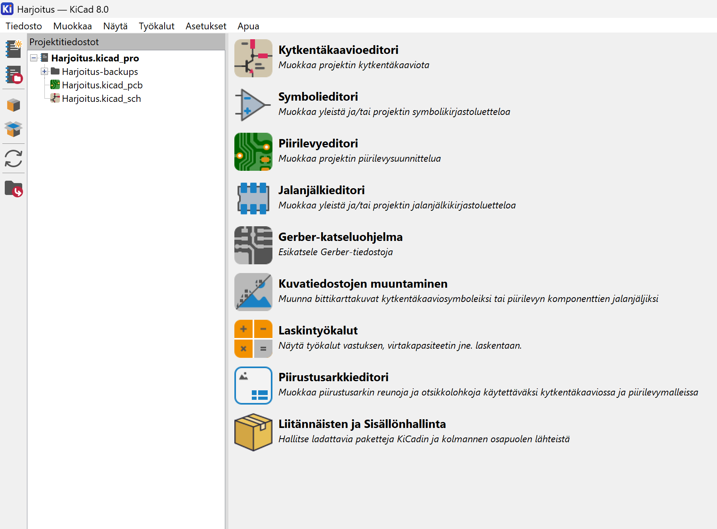Open the Kuvatiedostojen muuntaminen image converter icon
Screen dimensions: 717x529
pos(253,292)
